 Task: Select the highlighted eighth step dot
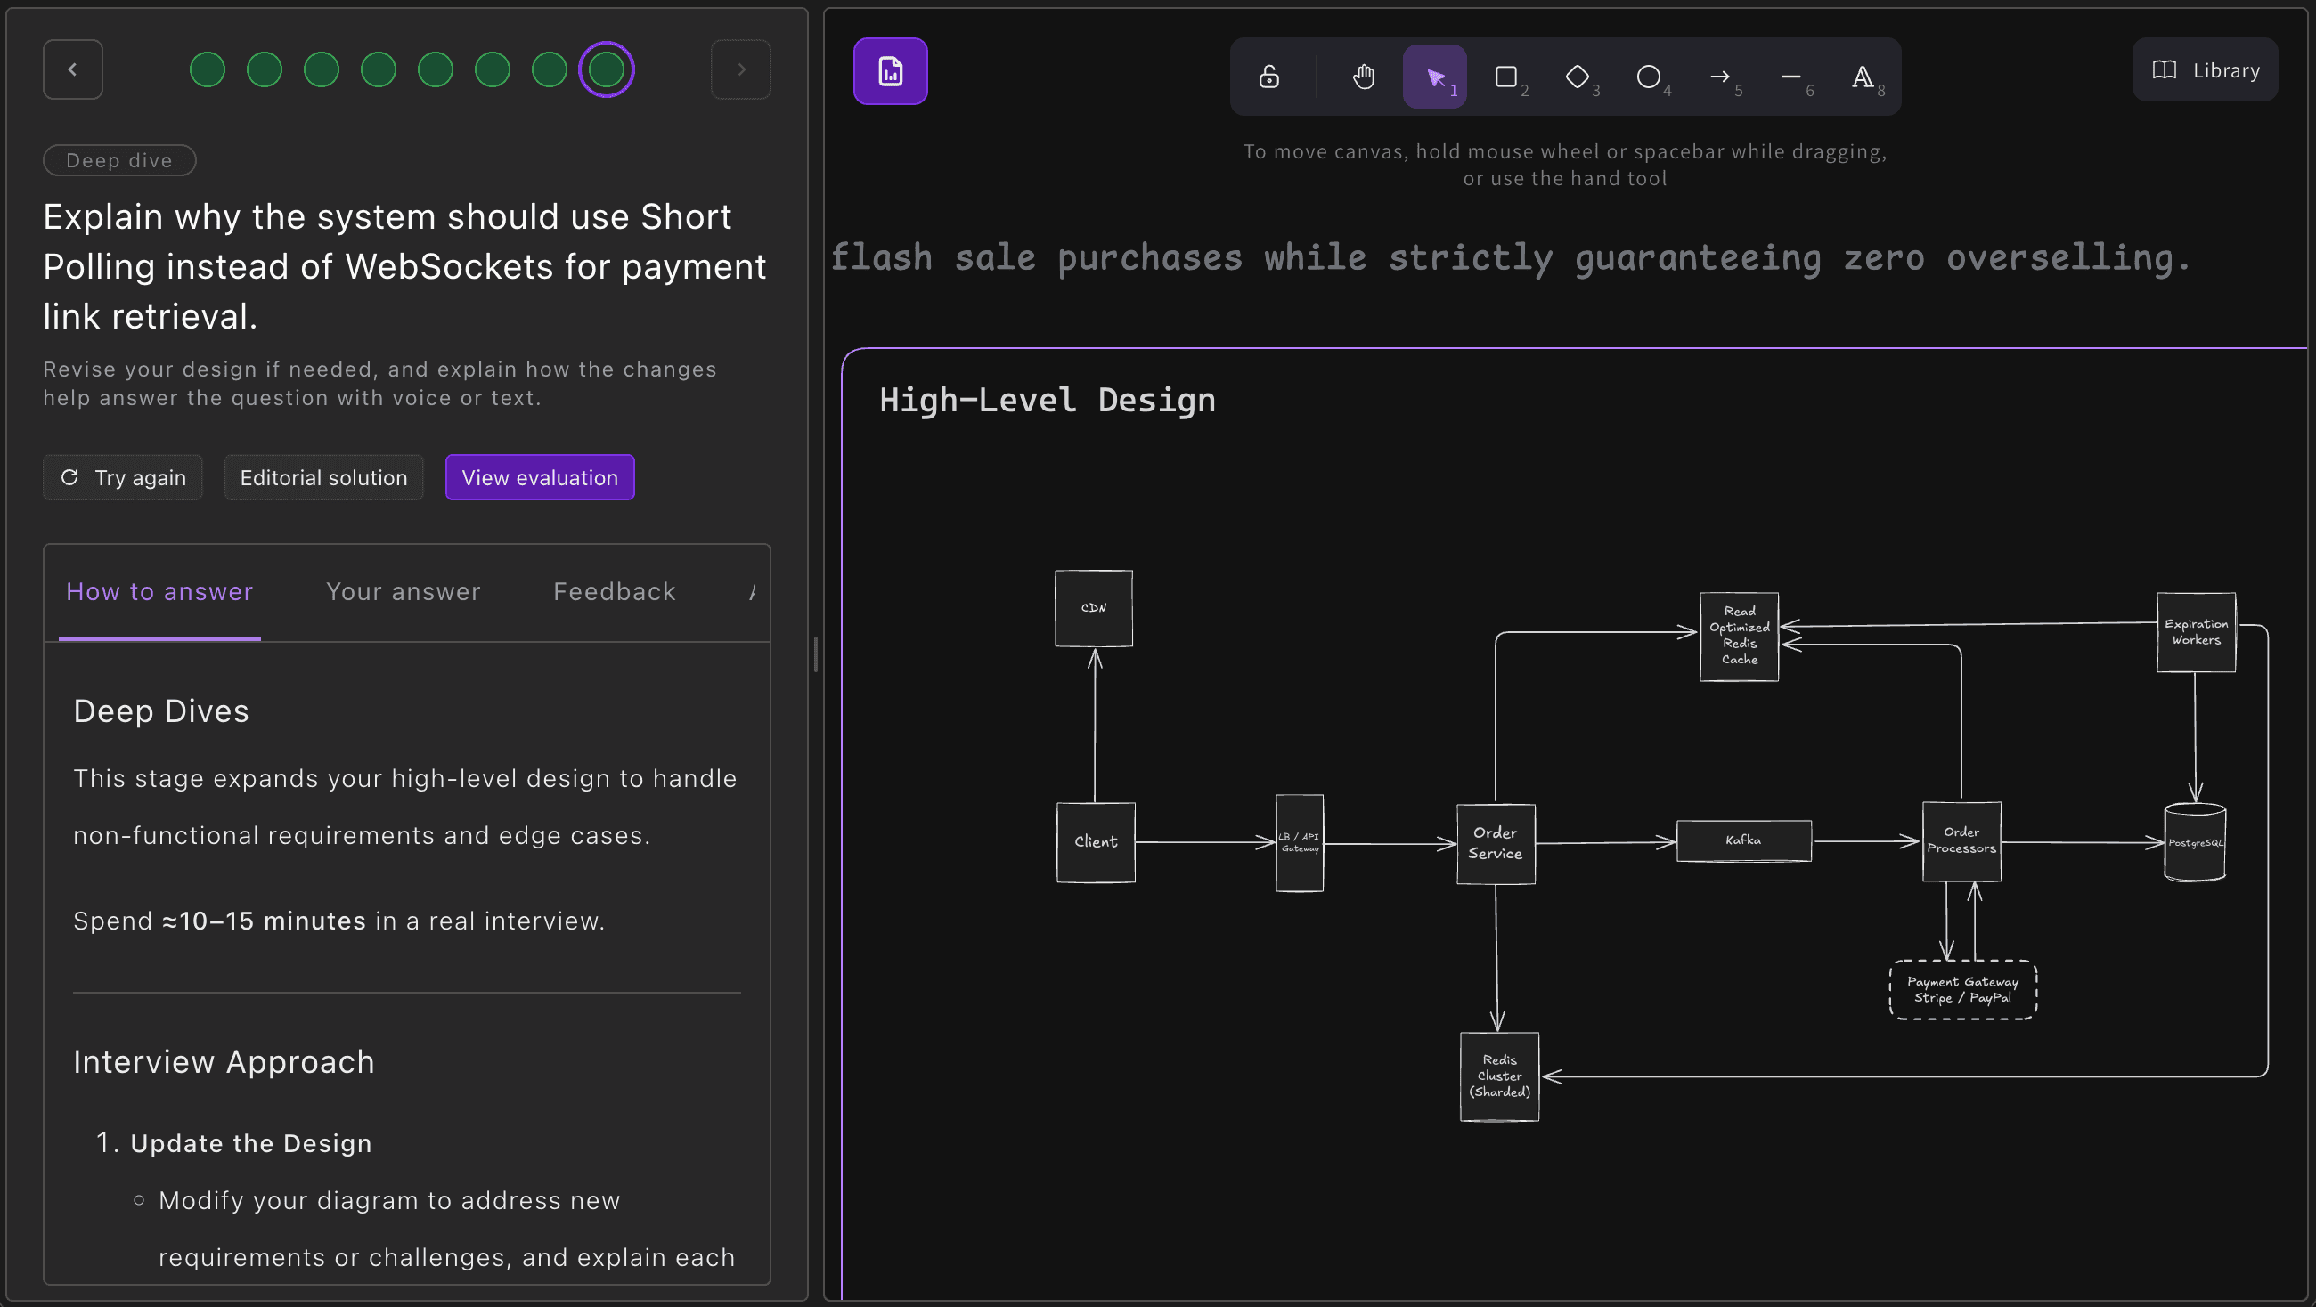tap(607, 69)
